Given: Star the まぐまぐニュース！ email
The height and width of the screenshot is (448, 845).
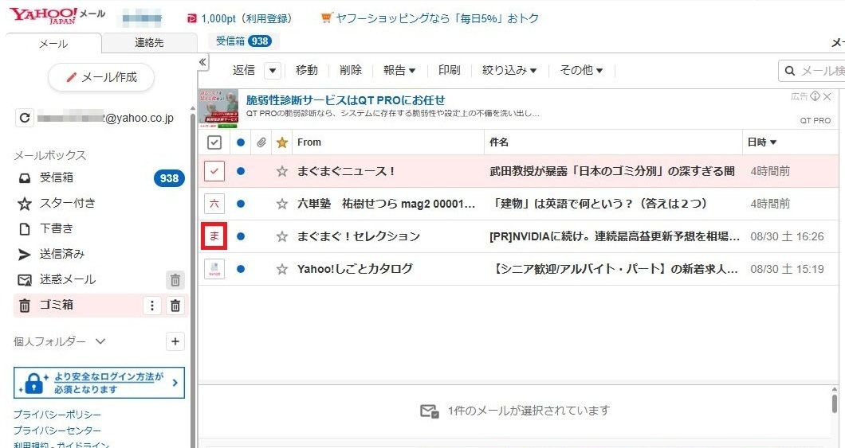Looking at the screenshot, I should click(x=281, y=171).
